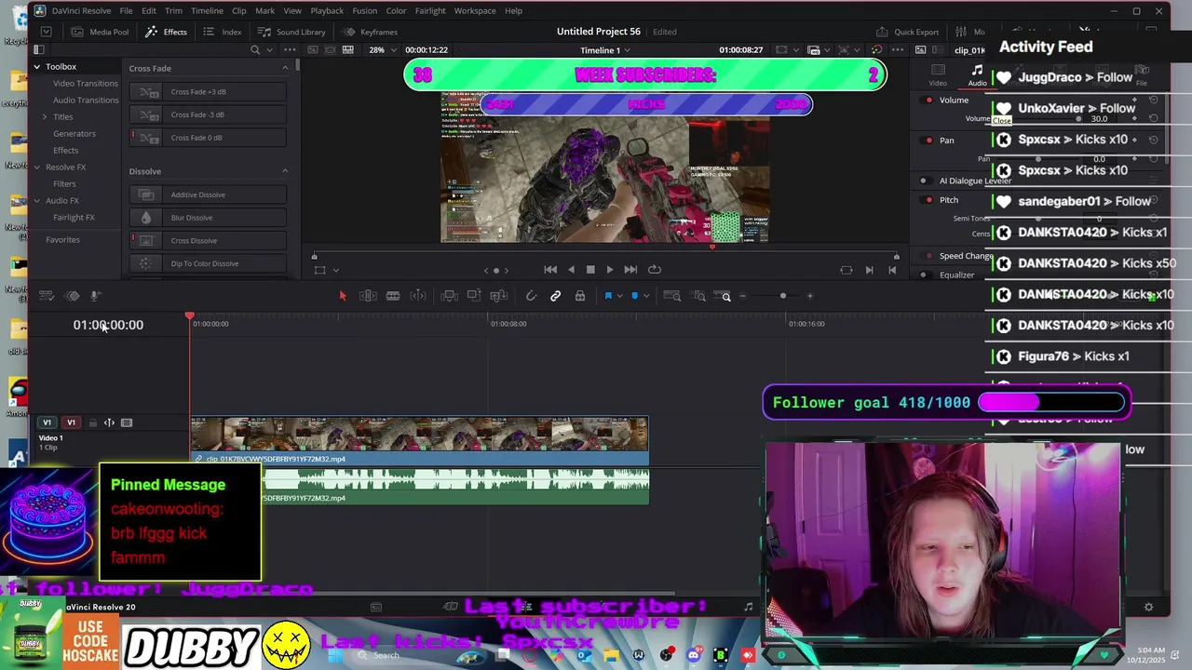The width and height of the screenshot is (1192, 670).
Task: Open the Favorites list
Action: pos(62,240)
